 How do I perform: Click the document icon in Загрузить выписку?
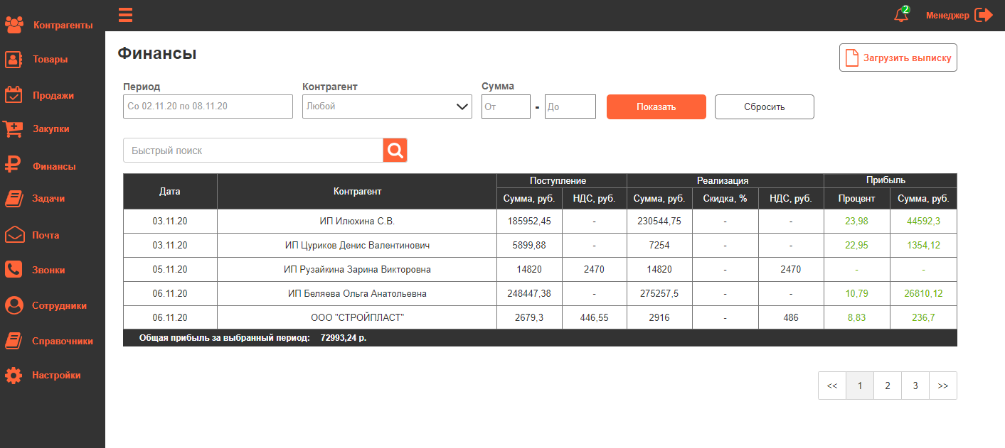point(851,58)
